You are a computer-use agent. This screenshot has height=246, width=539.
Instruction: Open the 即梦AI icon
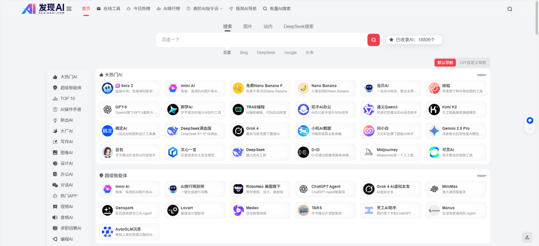click(173, 110)
